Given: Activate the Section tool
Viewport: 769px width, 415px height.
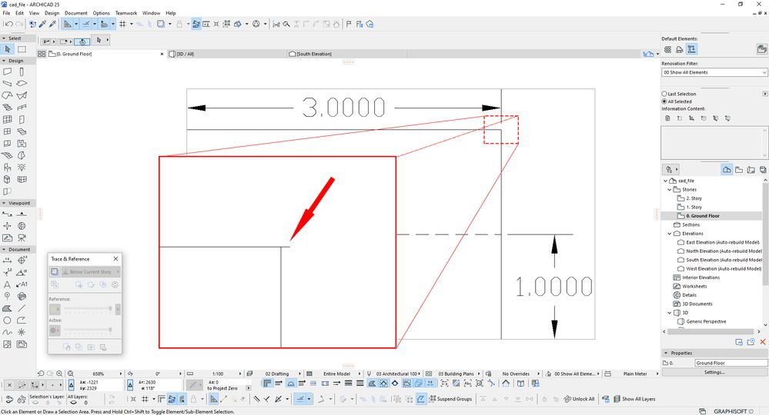Looking at the screenshot, I should tap(8, 214).
